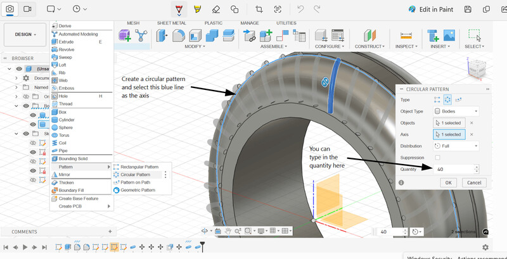Enable the Suppression checkbox
The height and width of the screenshot is (259, 507).
point(437,157)
